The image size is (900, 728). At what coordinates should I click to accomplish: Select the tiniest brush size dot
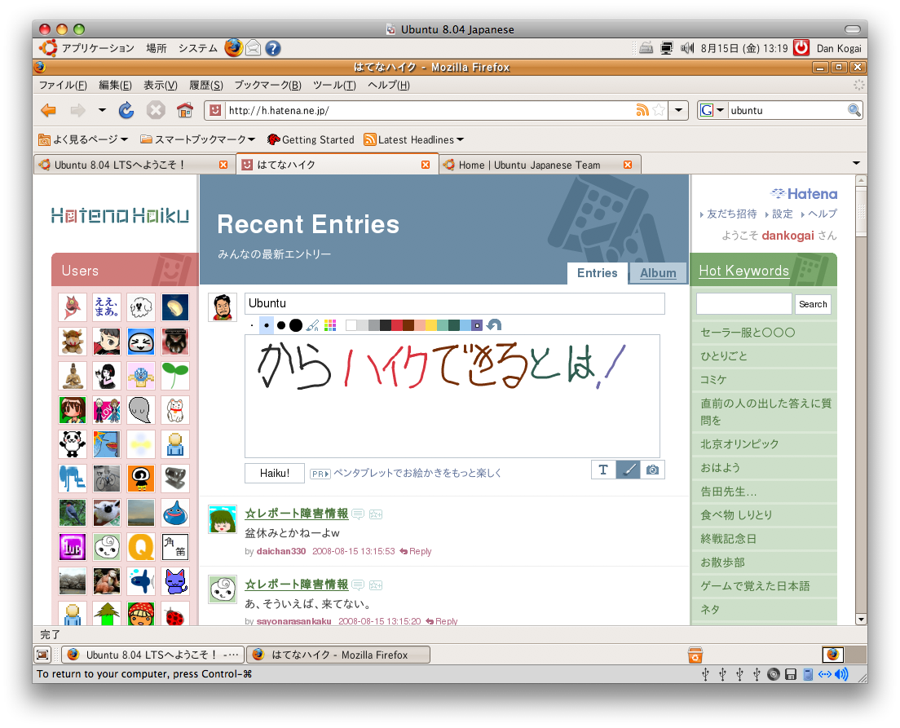pyautogui.click(x=252, y=326)
